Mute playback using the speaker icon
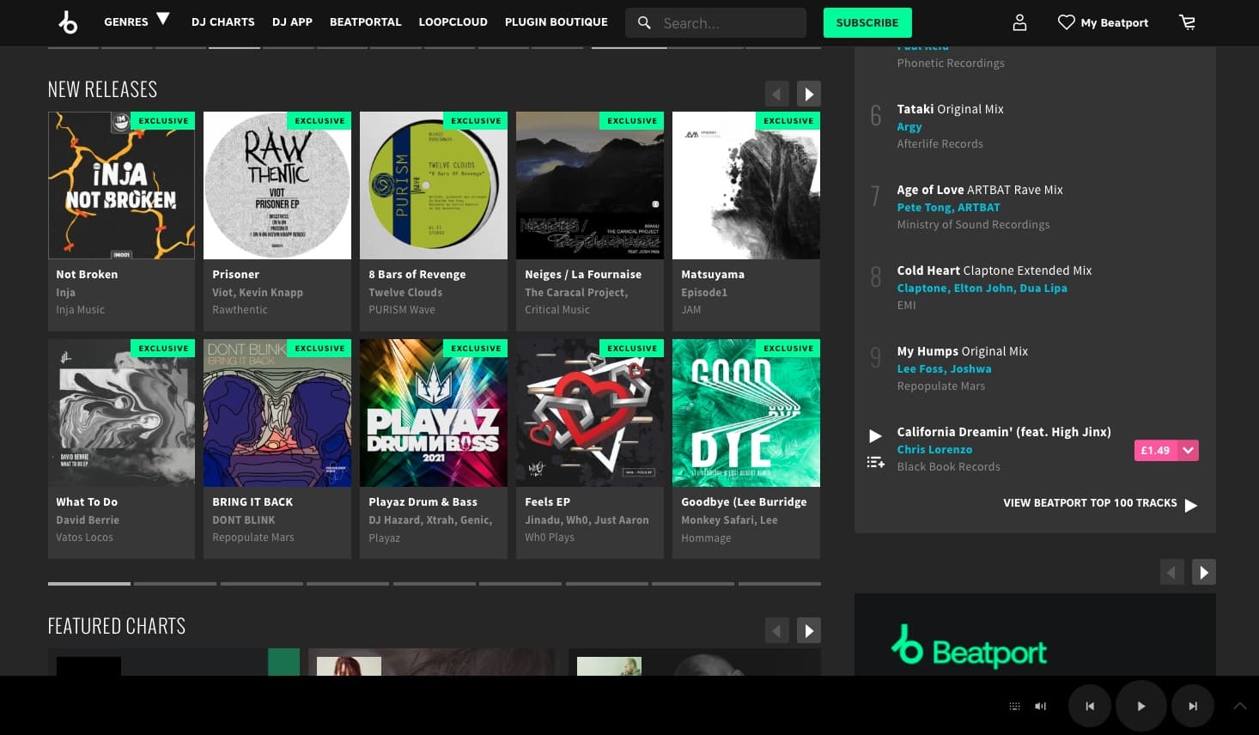Viewport: 1259px width, 735px height. point(1040,706)
